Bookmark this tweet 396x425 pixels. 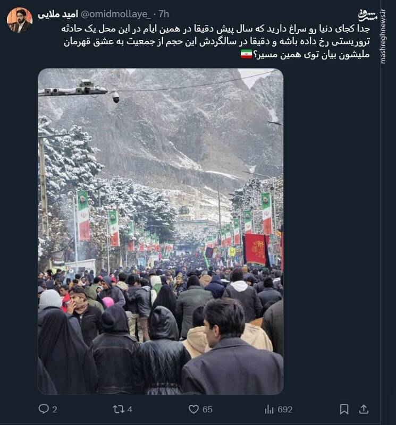click(344, 409)
